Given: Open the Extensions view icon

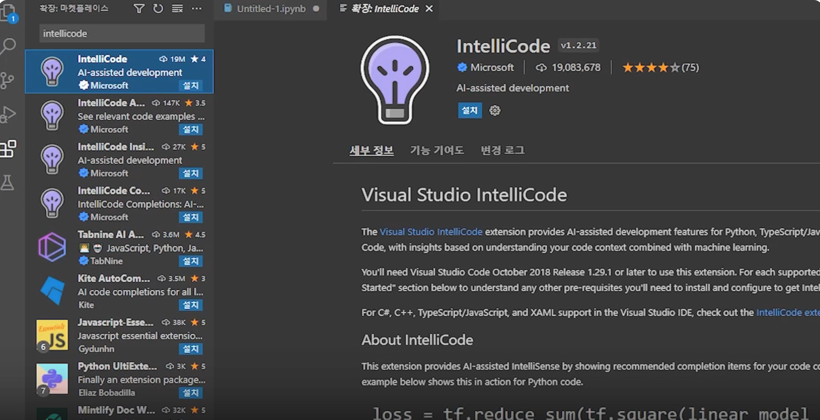Looking at the screenshot, I should click(8, 149).
